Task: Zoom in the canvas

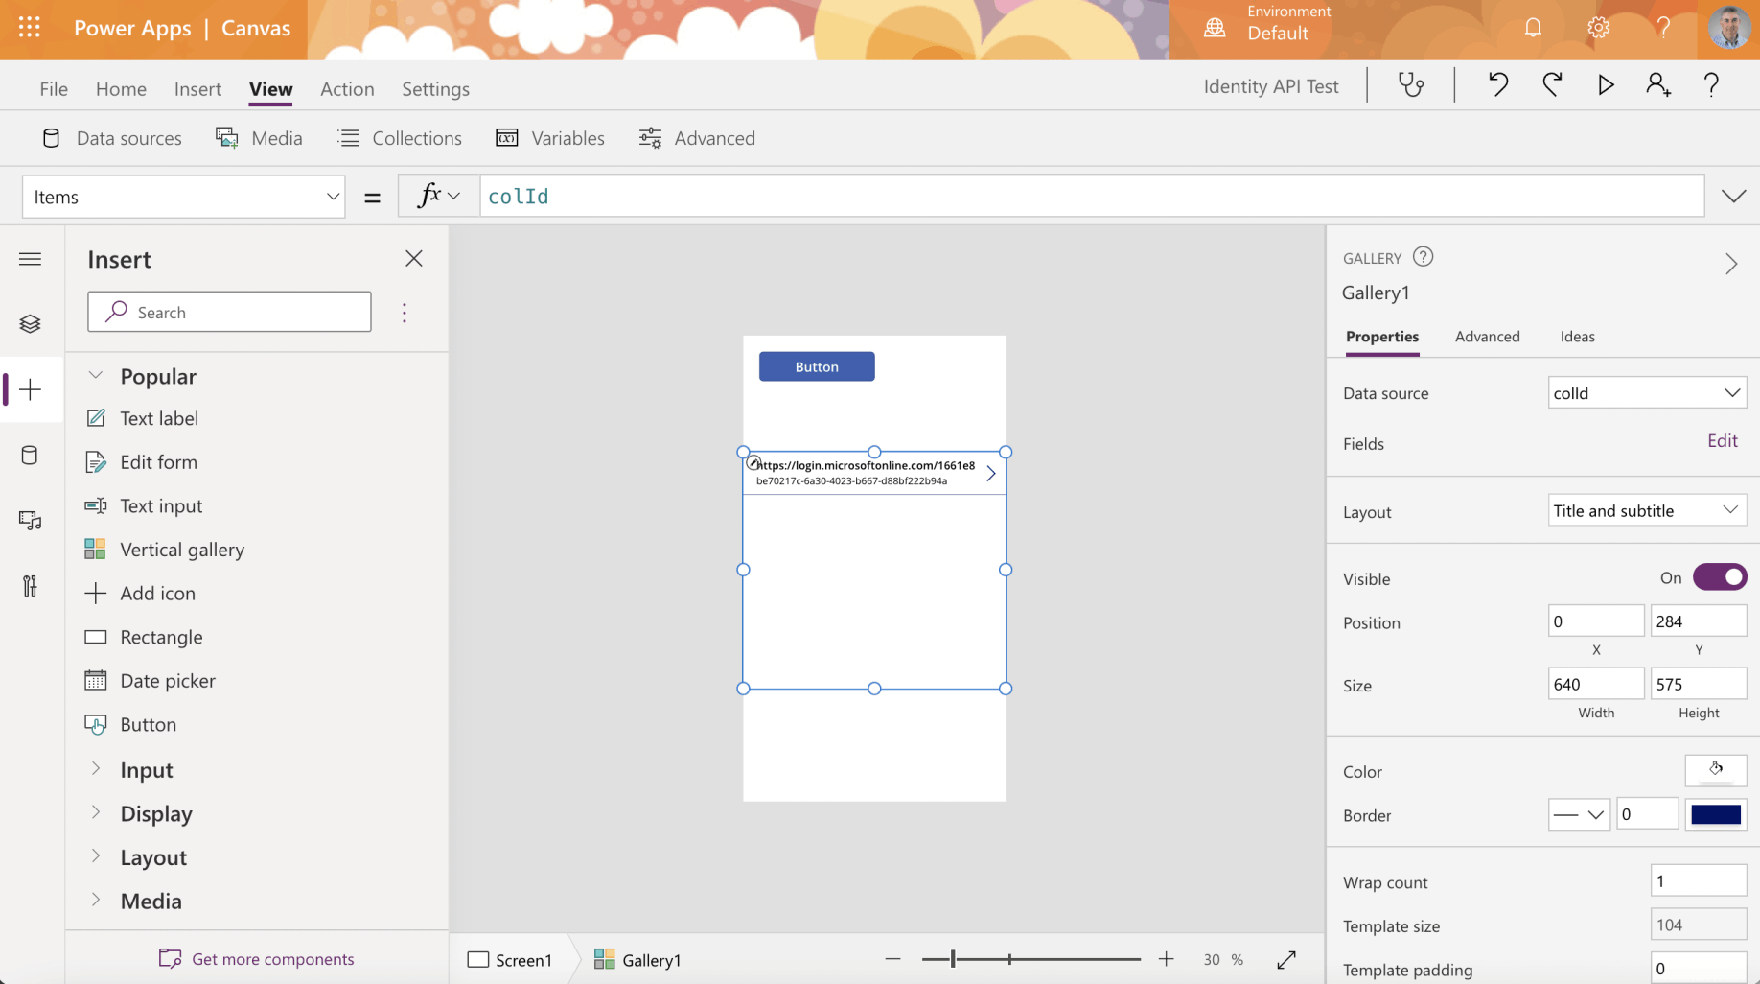Action: coord(1166,959)
